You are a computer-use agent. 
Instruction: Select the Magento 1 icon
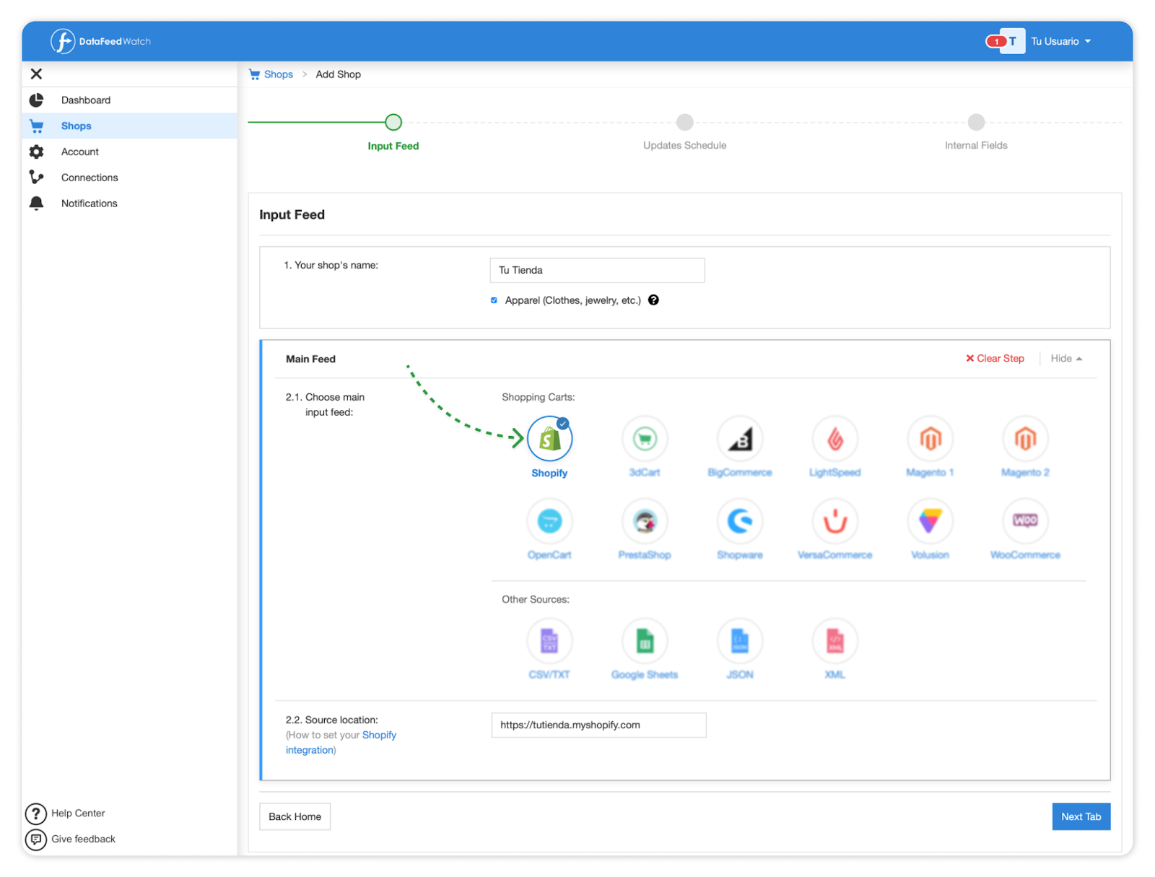click(x=930, y=439)
